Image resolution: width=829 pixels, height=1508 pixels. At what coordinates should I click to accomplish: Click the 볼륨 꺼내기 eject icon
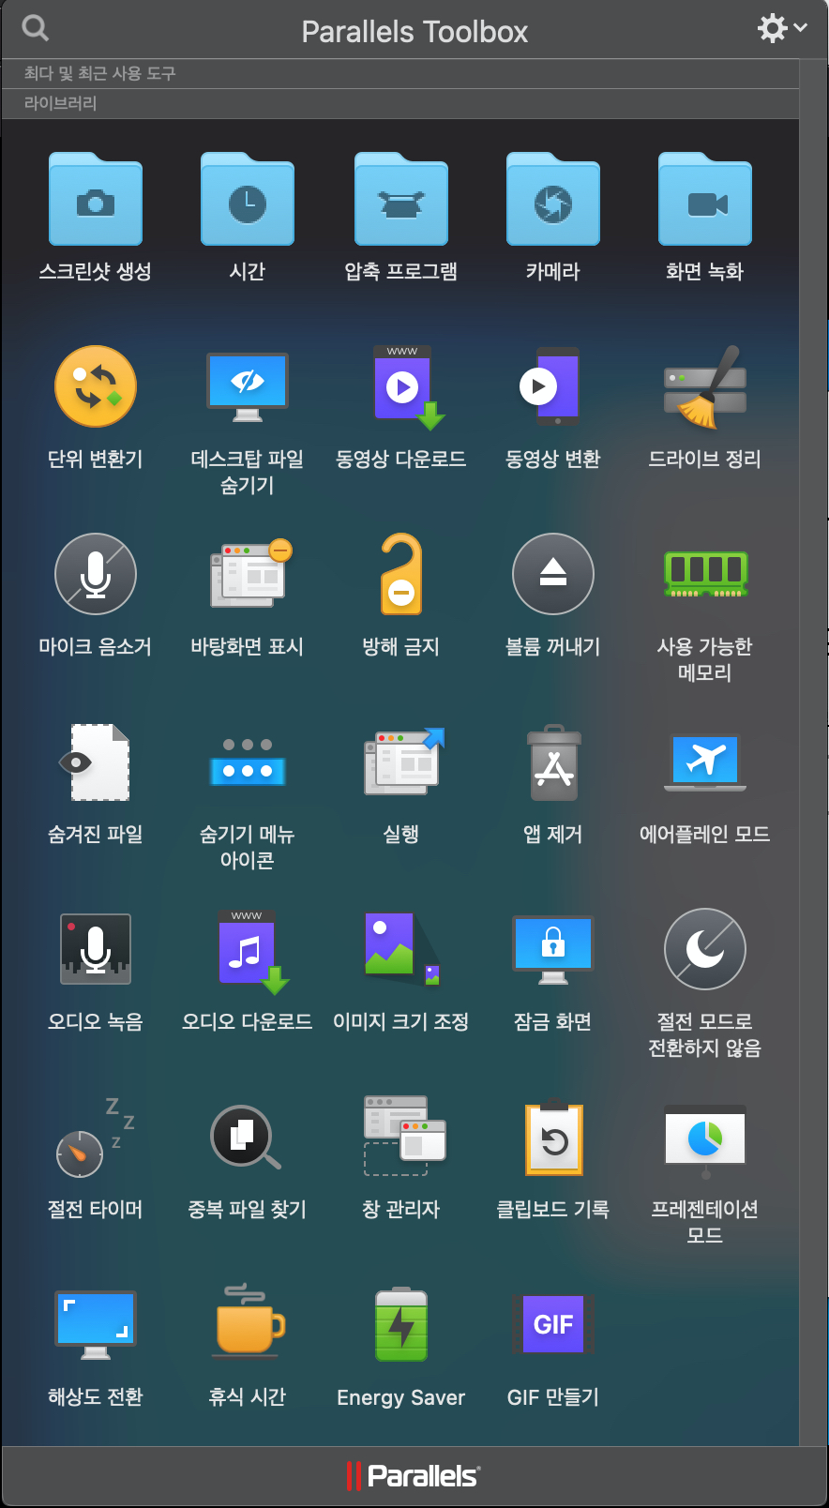click(553, 574)
